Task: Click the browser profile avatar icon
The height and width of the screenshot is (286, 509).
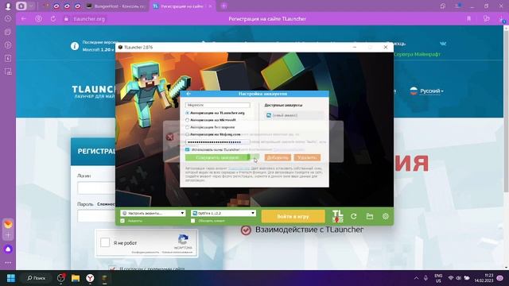Action: (8, 6)
